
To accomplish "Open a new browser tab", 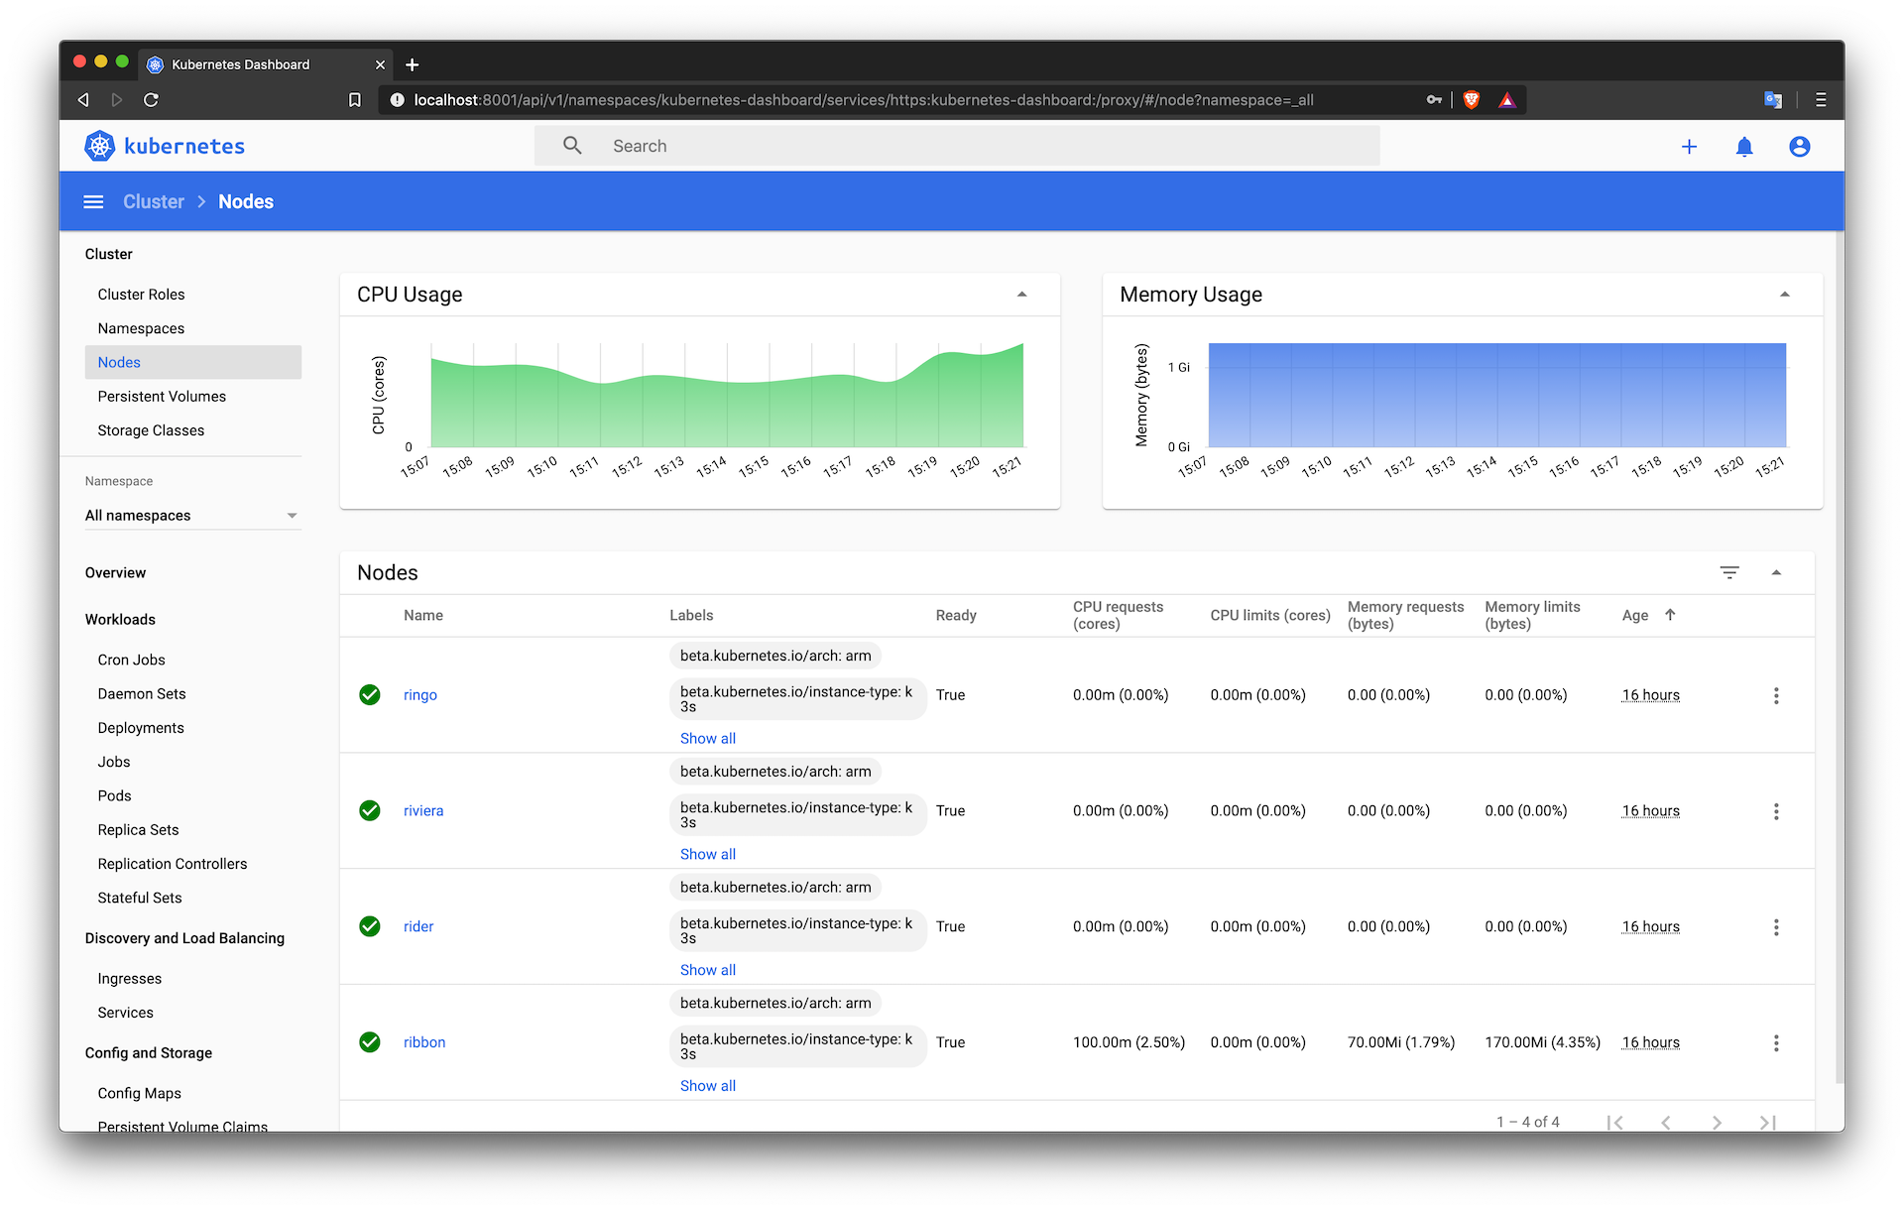I will click(x=413, y=64).
